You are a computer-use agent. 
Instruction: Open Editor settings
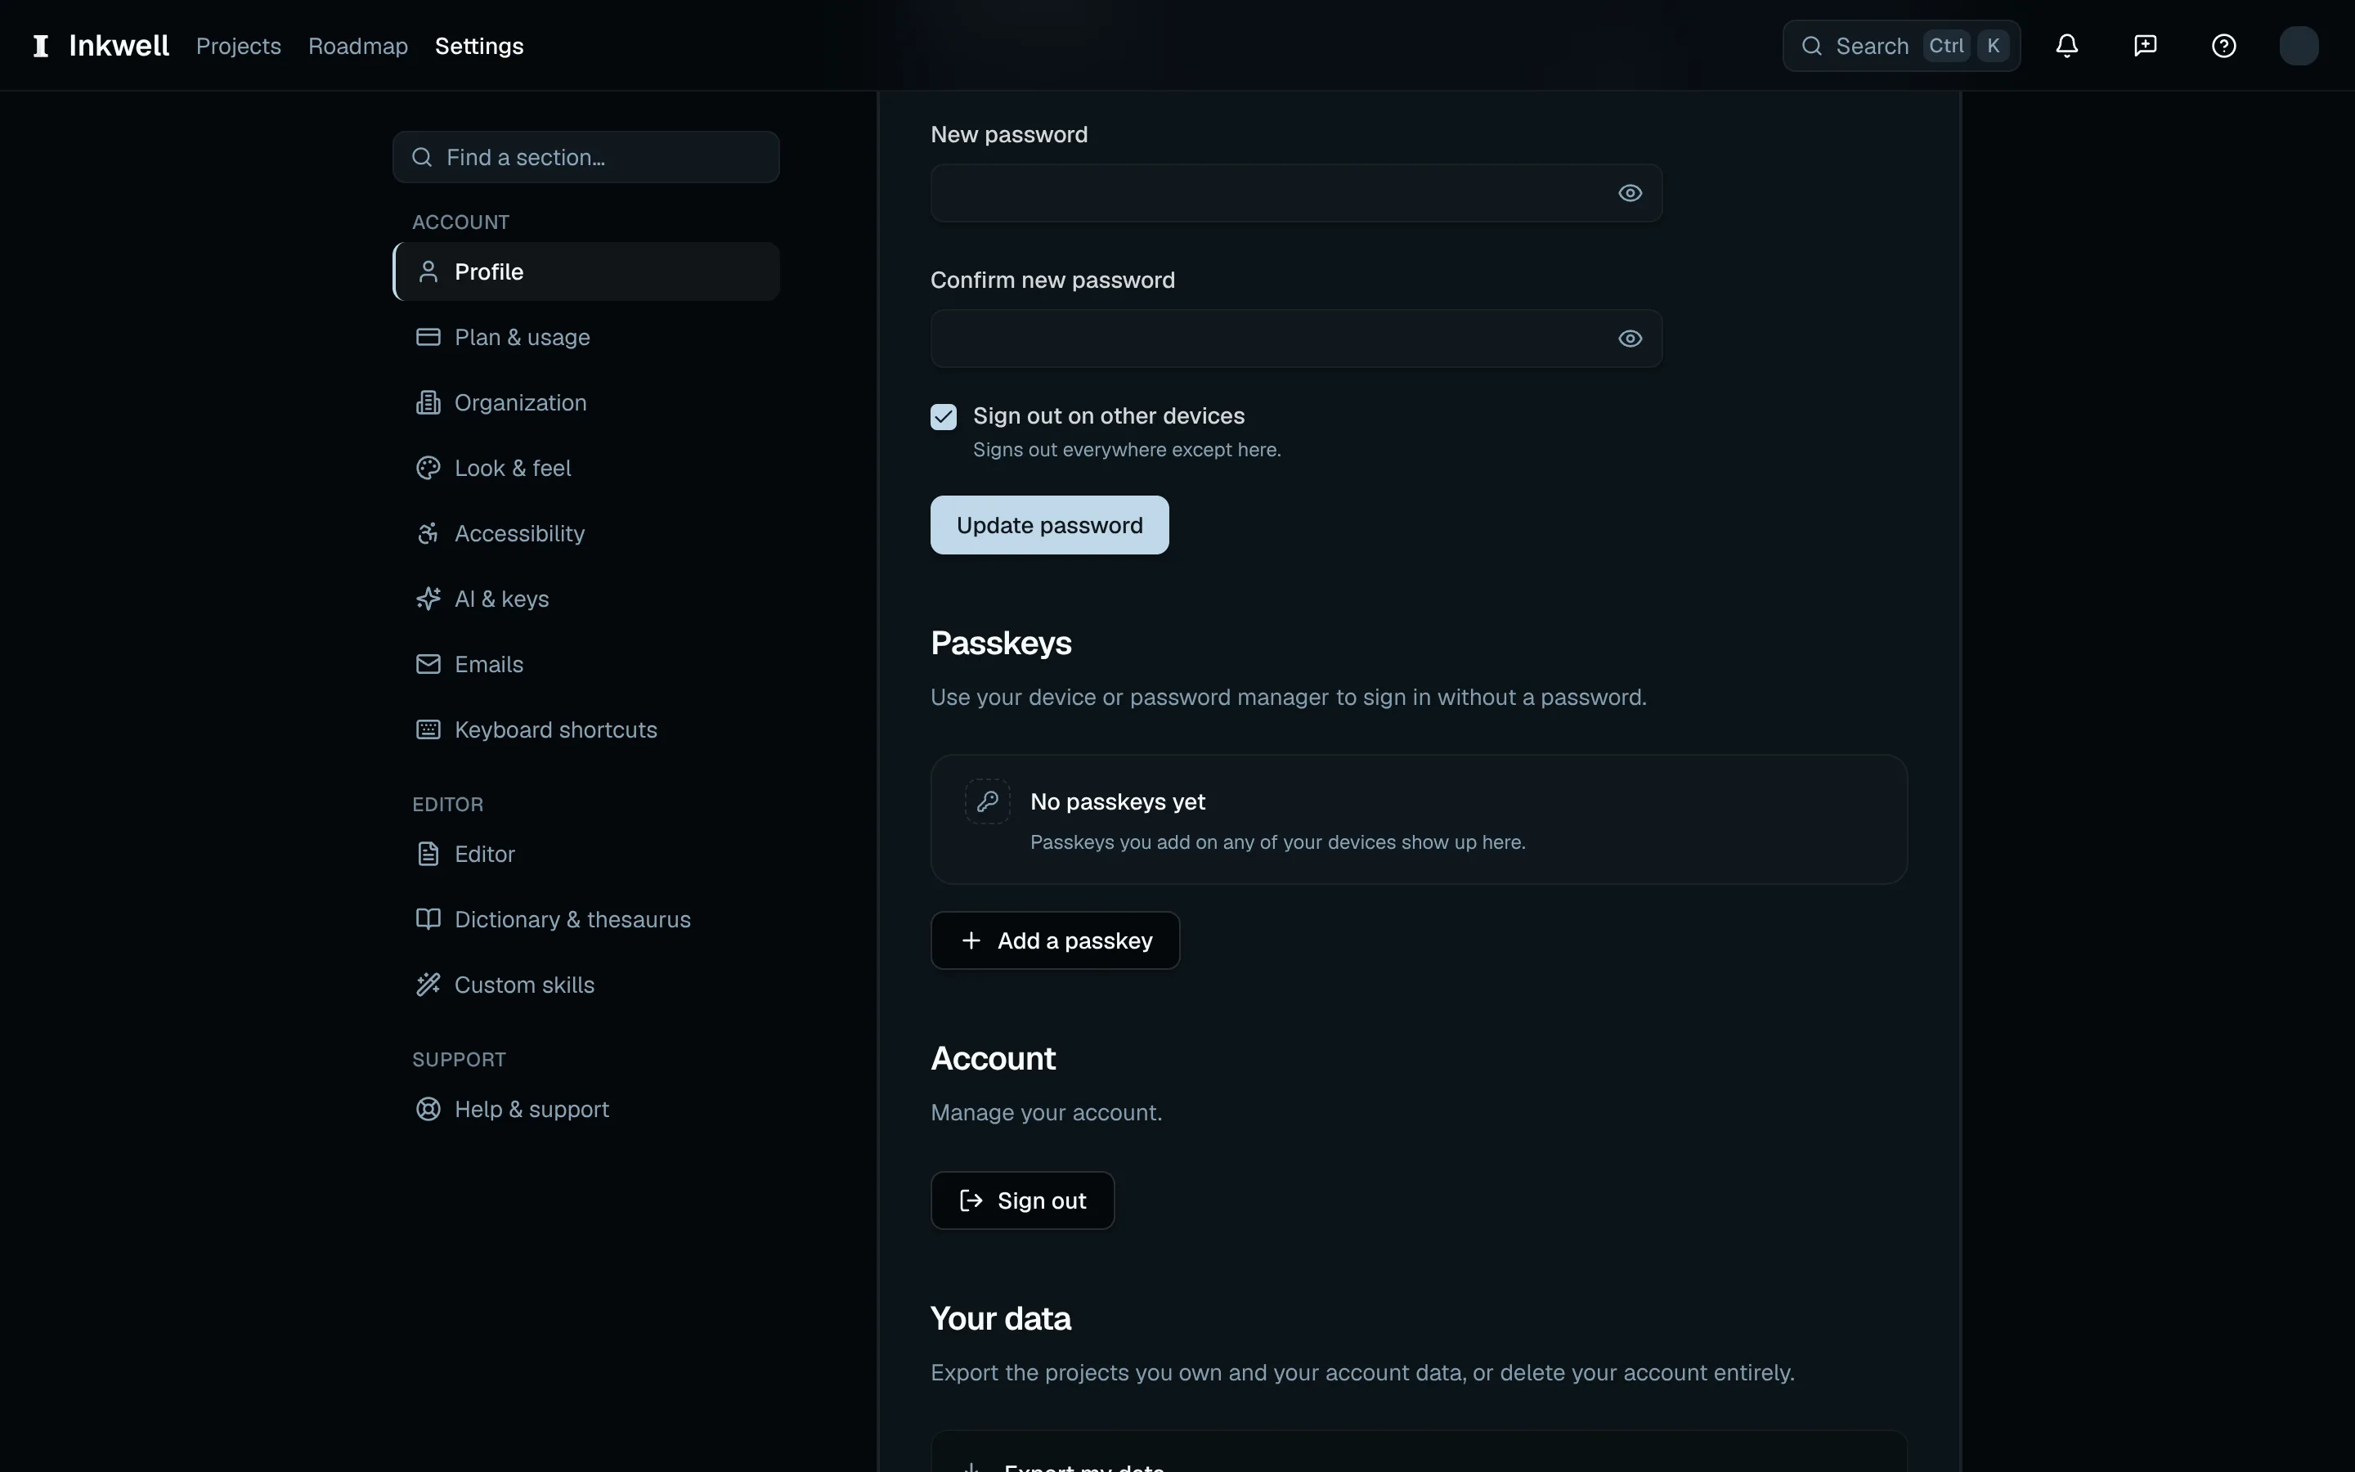[585, 854]
